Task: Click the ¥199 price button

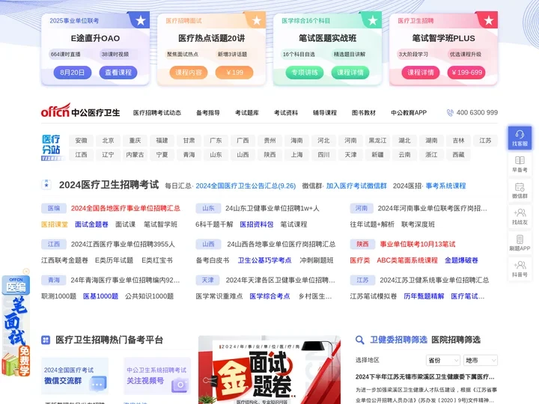Action: click(234, 73)
